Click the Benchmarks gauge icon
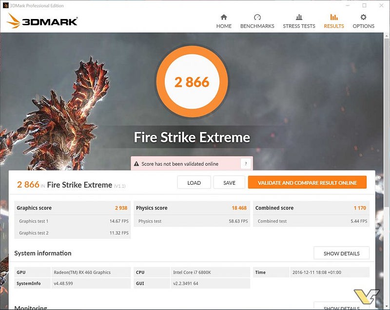 click(257, 17)
